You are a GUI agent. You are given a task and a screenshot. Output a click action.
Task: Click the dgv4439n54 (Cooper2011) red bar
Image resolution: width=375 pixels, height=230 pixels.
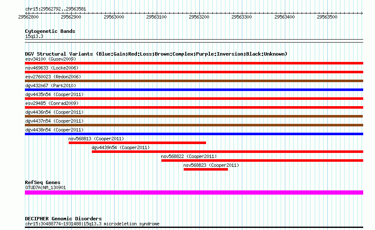(x=228, y=152)
